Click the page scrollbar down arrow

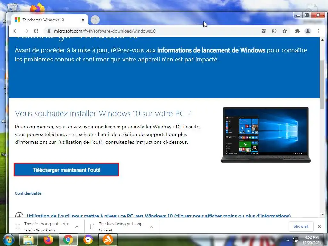tap(322, 215)
